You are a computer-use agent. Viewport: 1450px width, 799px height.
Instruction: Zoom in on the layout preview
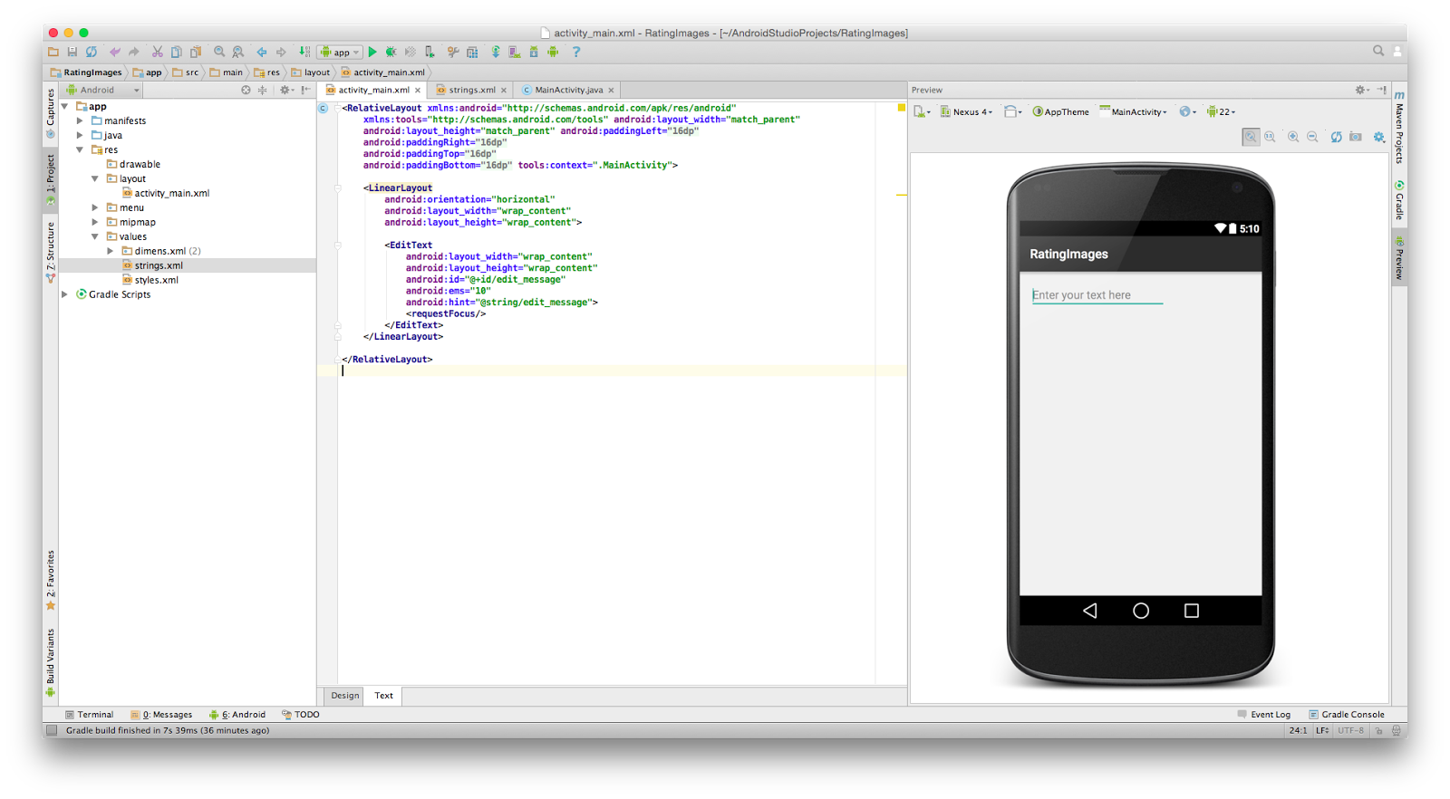[x=1293, y=137]
